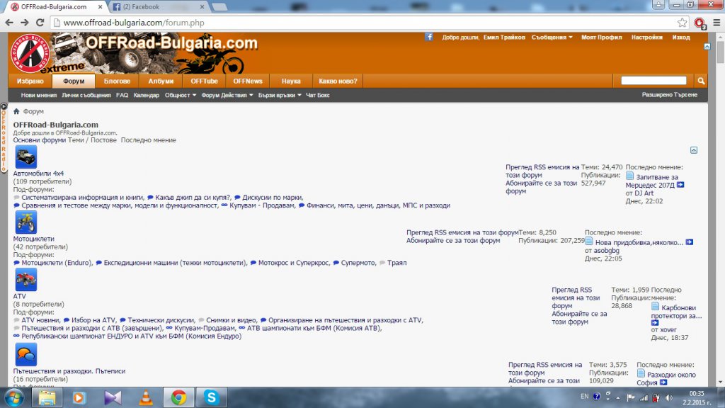725x408 pixels.
Task: Show hidden tray icons arrow
Action: (617, 397)
